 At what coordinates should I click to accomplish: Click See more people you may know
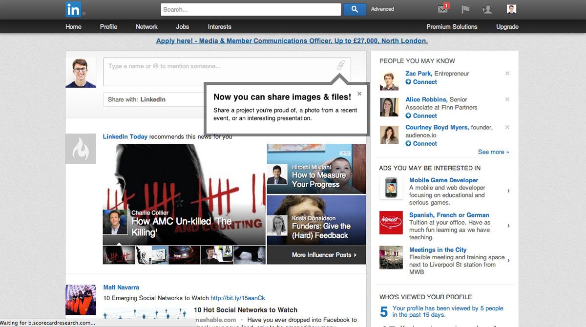point(493,152)
